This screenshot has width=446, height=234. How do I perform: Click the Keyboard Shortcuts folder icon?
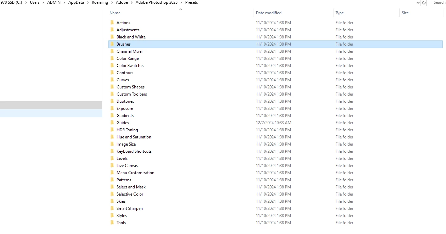click(x=112, y=151)
